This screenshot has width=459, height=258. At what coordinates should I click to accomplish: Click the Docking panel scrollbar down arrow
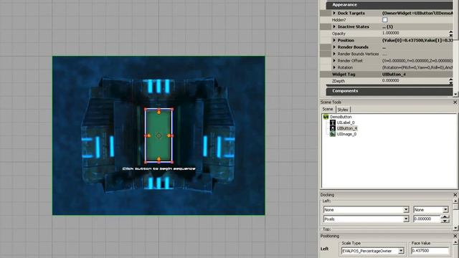[x=455, y=228]
